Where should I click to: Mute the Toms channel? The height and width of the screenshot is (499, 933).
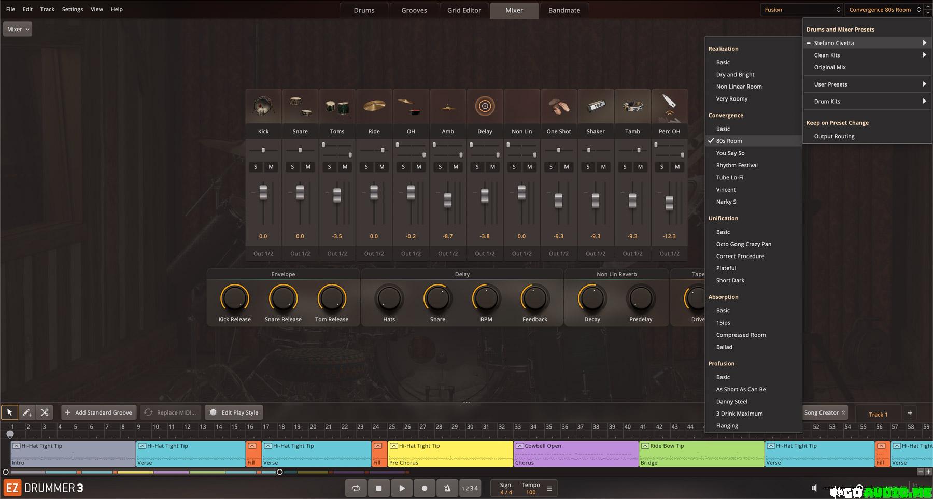click(345, 167)
